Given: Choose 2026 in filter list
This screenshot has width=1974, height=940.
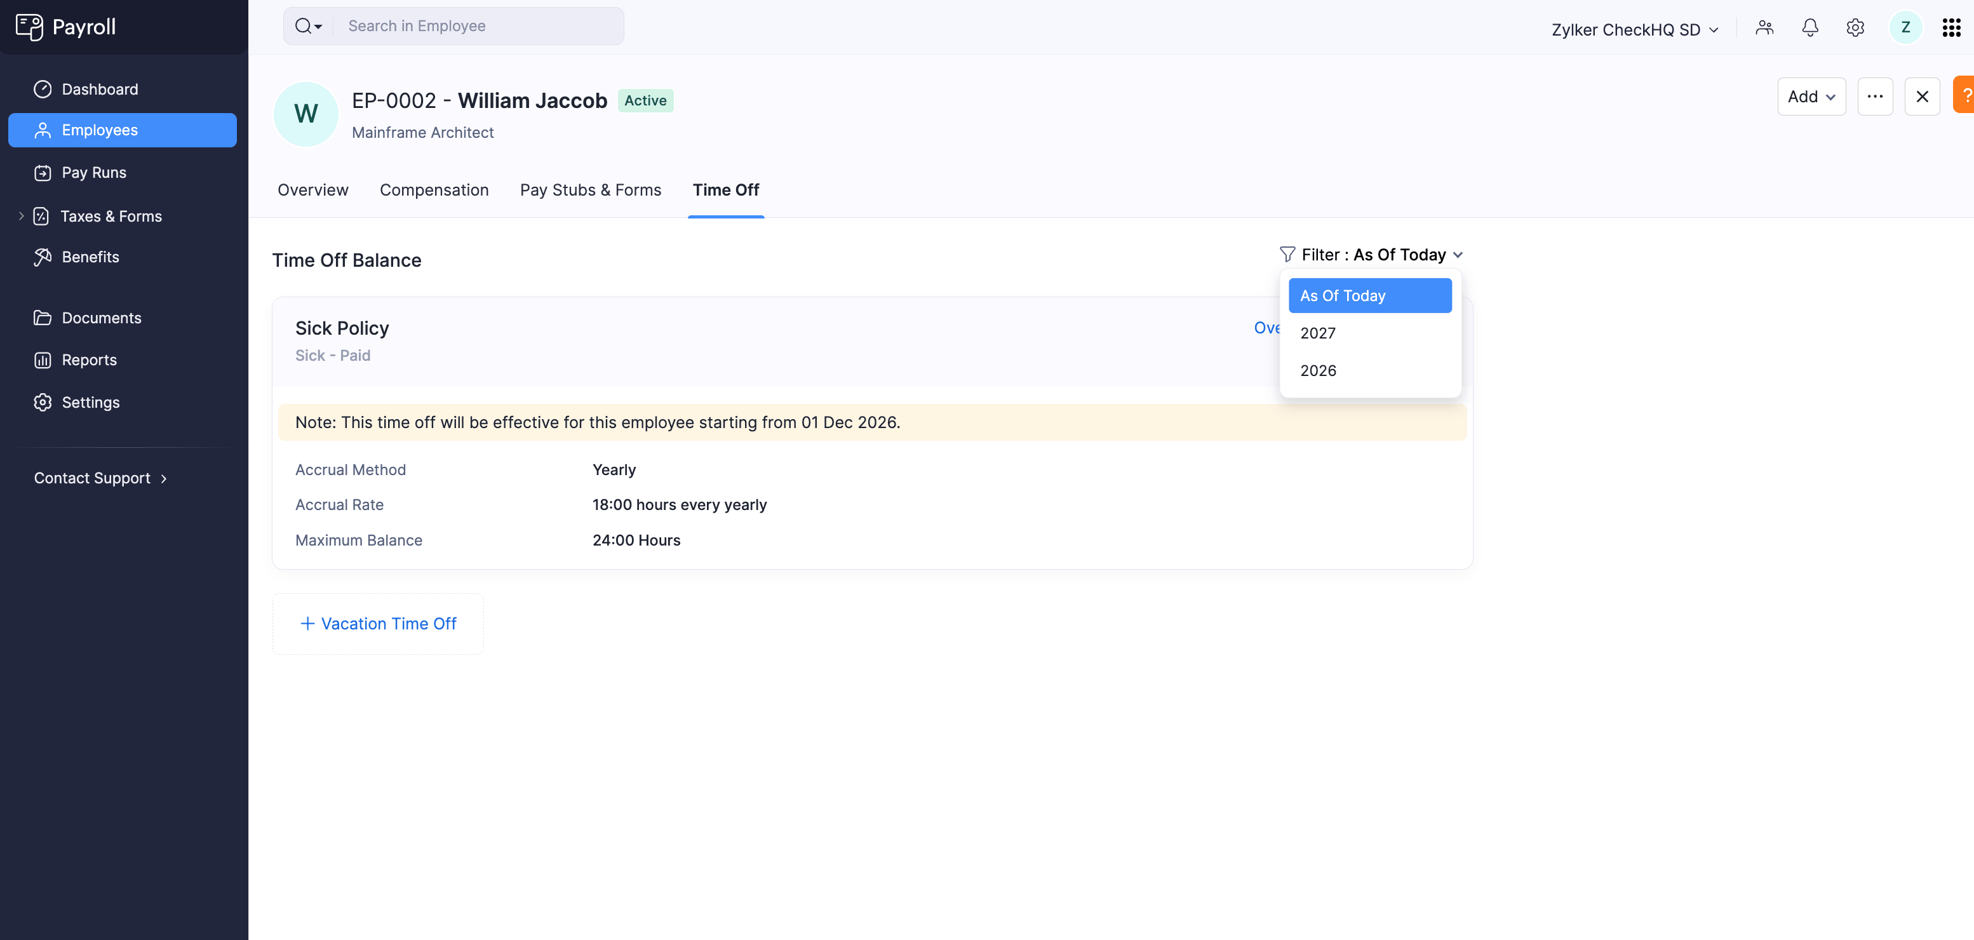Looking at the screenshot, I should (x=1369, y=371).
